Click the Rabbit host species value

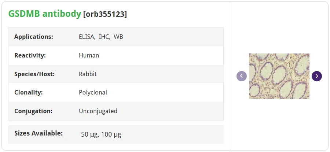[x=88, y=74]
